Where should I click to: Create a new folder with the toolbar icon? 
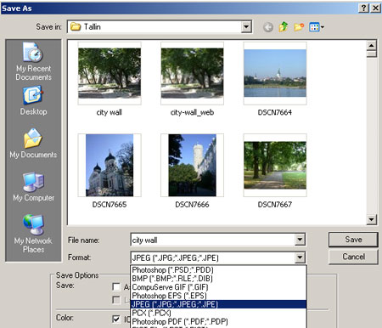click(x=299, y=27)
